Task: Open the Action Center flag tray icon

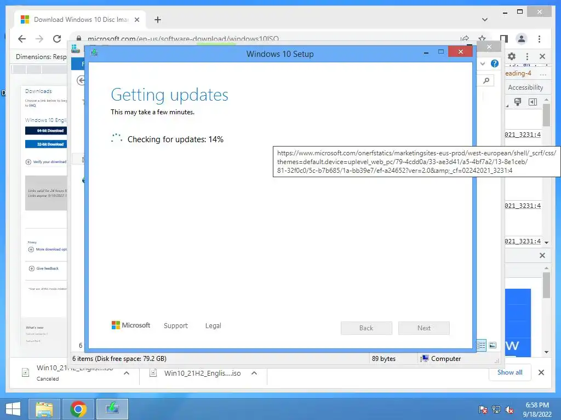Action: [483, 409]
